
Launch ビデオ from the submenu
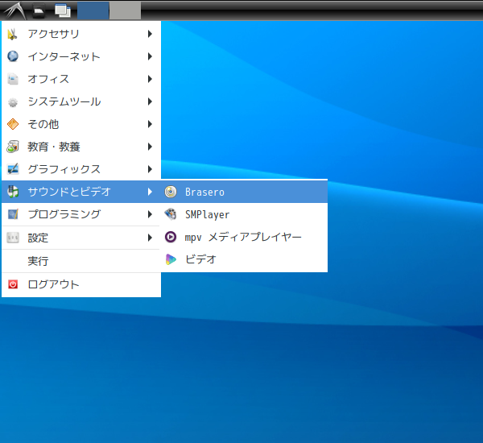pyautogui.click(x=244, y=259)
